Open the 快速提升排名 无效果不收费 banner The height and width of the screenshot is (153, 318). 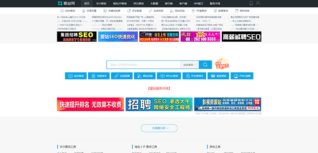(91, 105)
